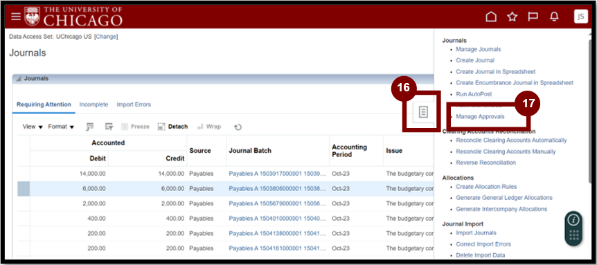Open Reconcile Clearing Accounts Manually link

[506, 152]
